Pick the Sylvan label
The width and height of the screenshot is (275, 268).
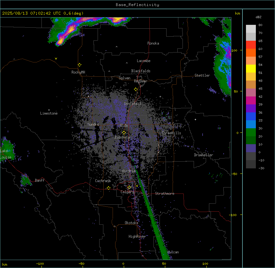(x=124, y=78)
